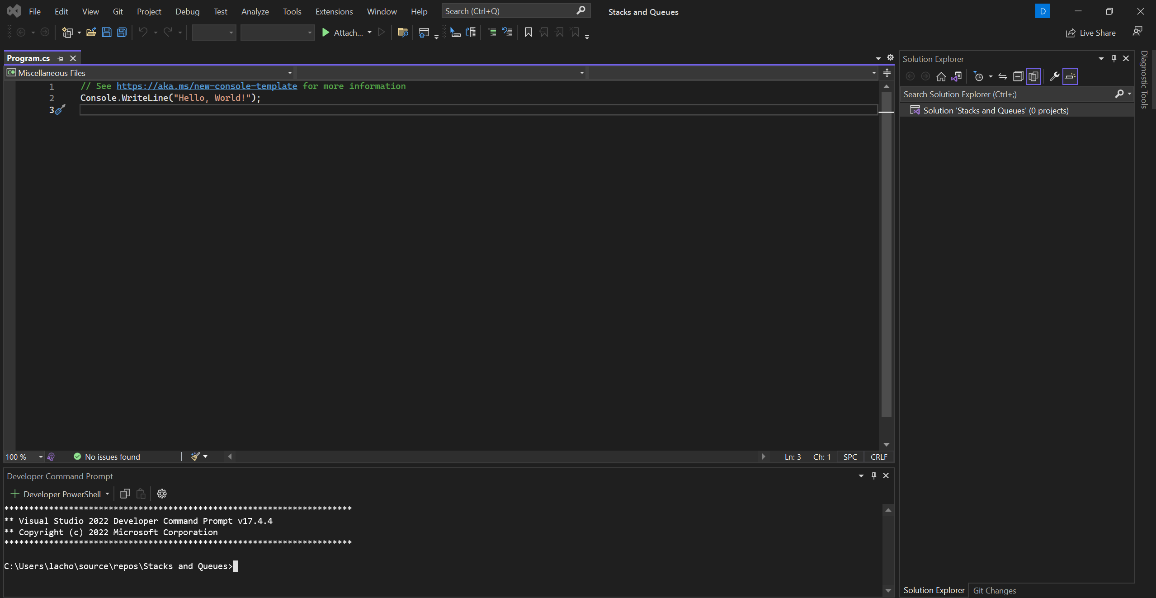The width and height of the screenshot is (1156, 598).
Task: Open the Miscellaneous Files dropdown
Action: [x=290, y=73]
